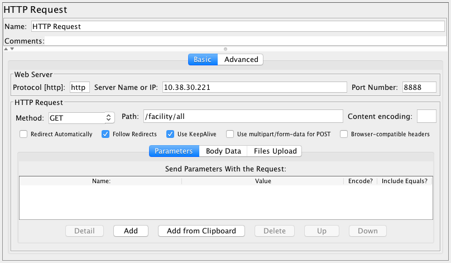Click the split pane divider handle dot
This screenshot has width=451, height=263.
(226, 49)
